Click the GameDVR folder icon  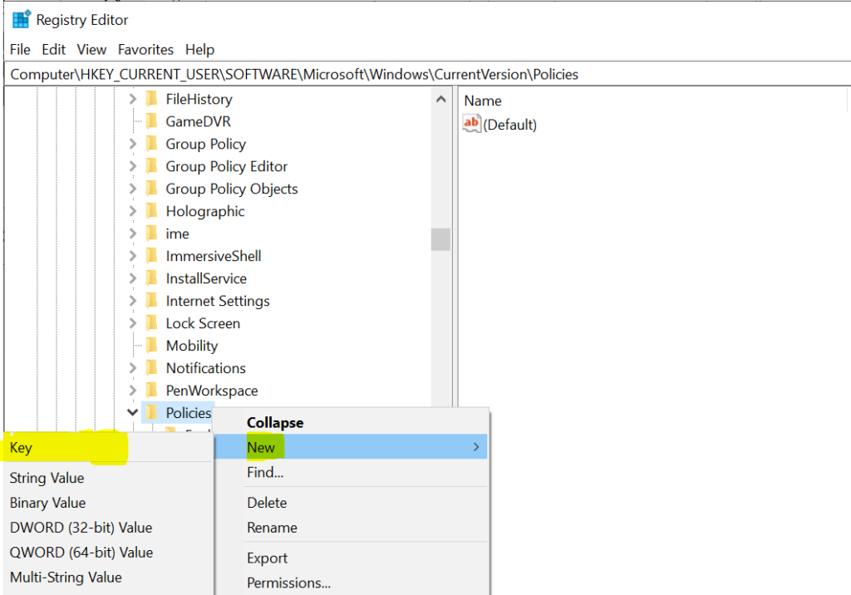click(152, 121)
